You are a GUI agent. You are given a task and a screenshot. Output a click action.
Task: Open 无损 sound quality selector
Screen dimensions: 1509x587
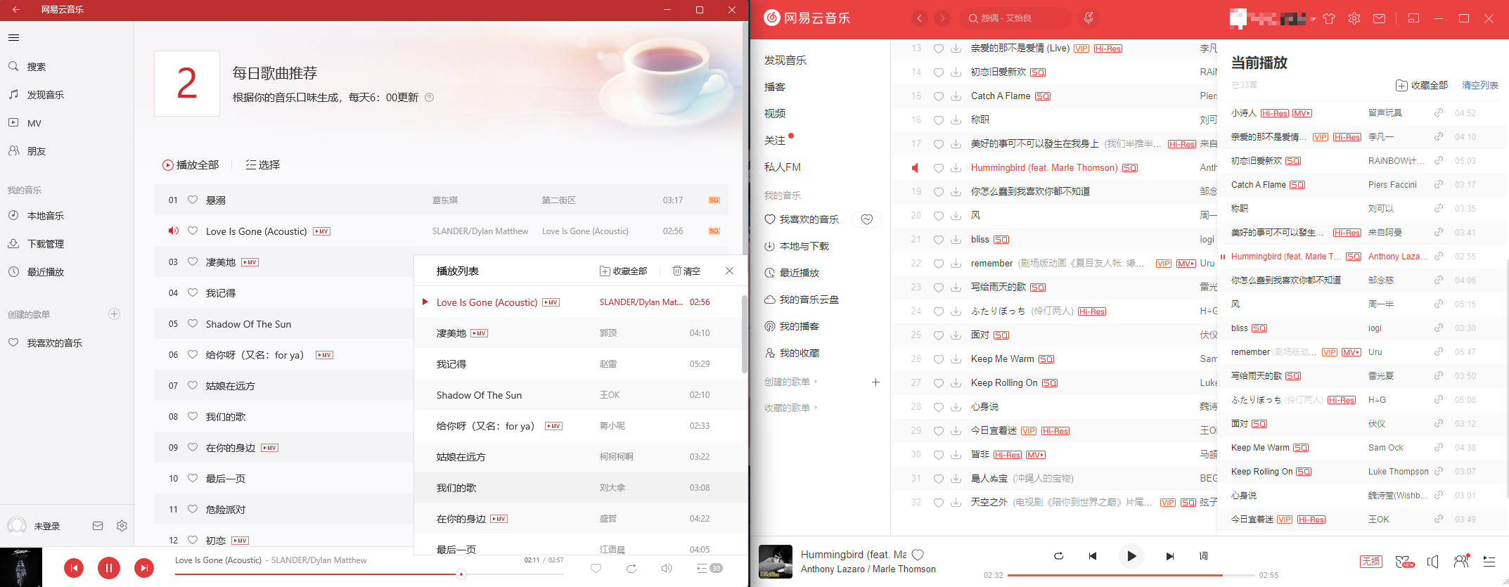[1371, 561]
